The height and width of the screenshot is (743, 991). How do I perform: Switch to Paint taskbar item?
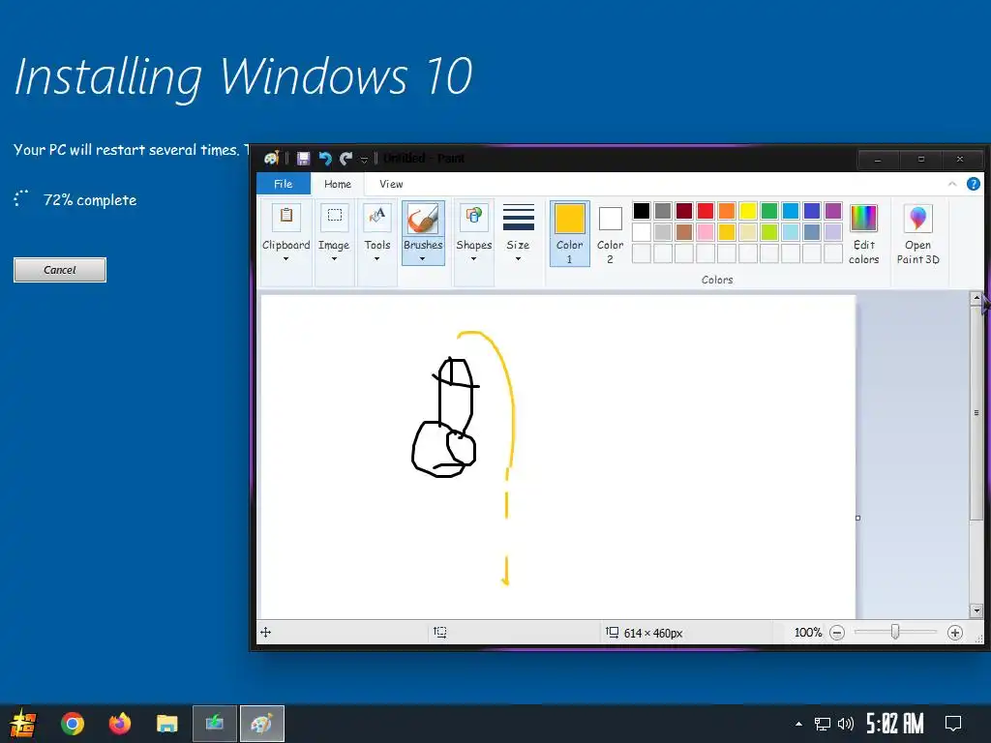point(261,724)
